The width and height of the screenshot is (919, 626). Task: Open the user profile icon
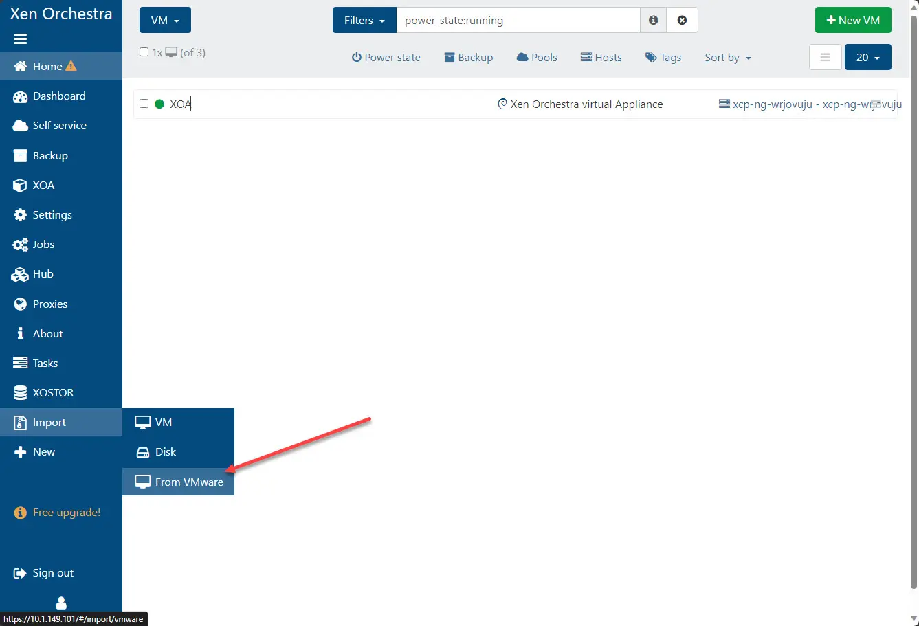coord(61,603)
